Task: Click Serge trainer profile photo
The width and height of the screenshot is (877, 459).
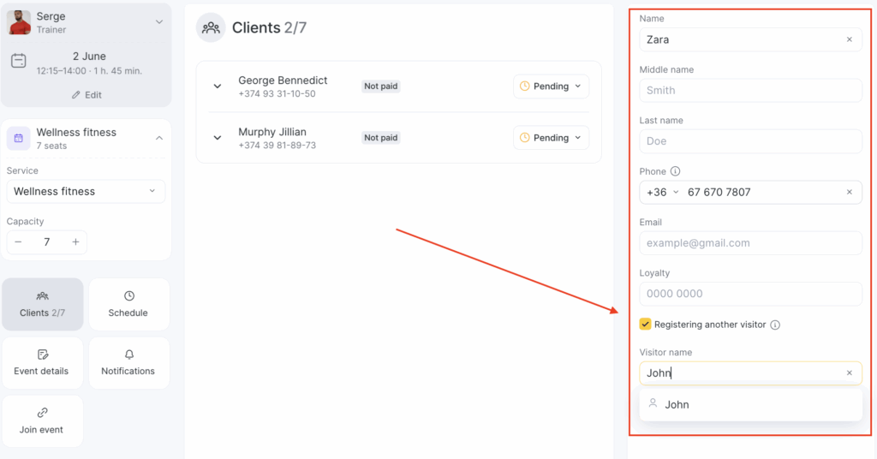Action: click(x=19, y=22)
